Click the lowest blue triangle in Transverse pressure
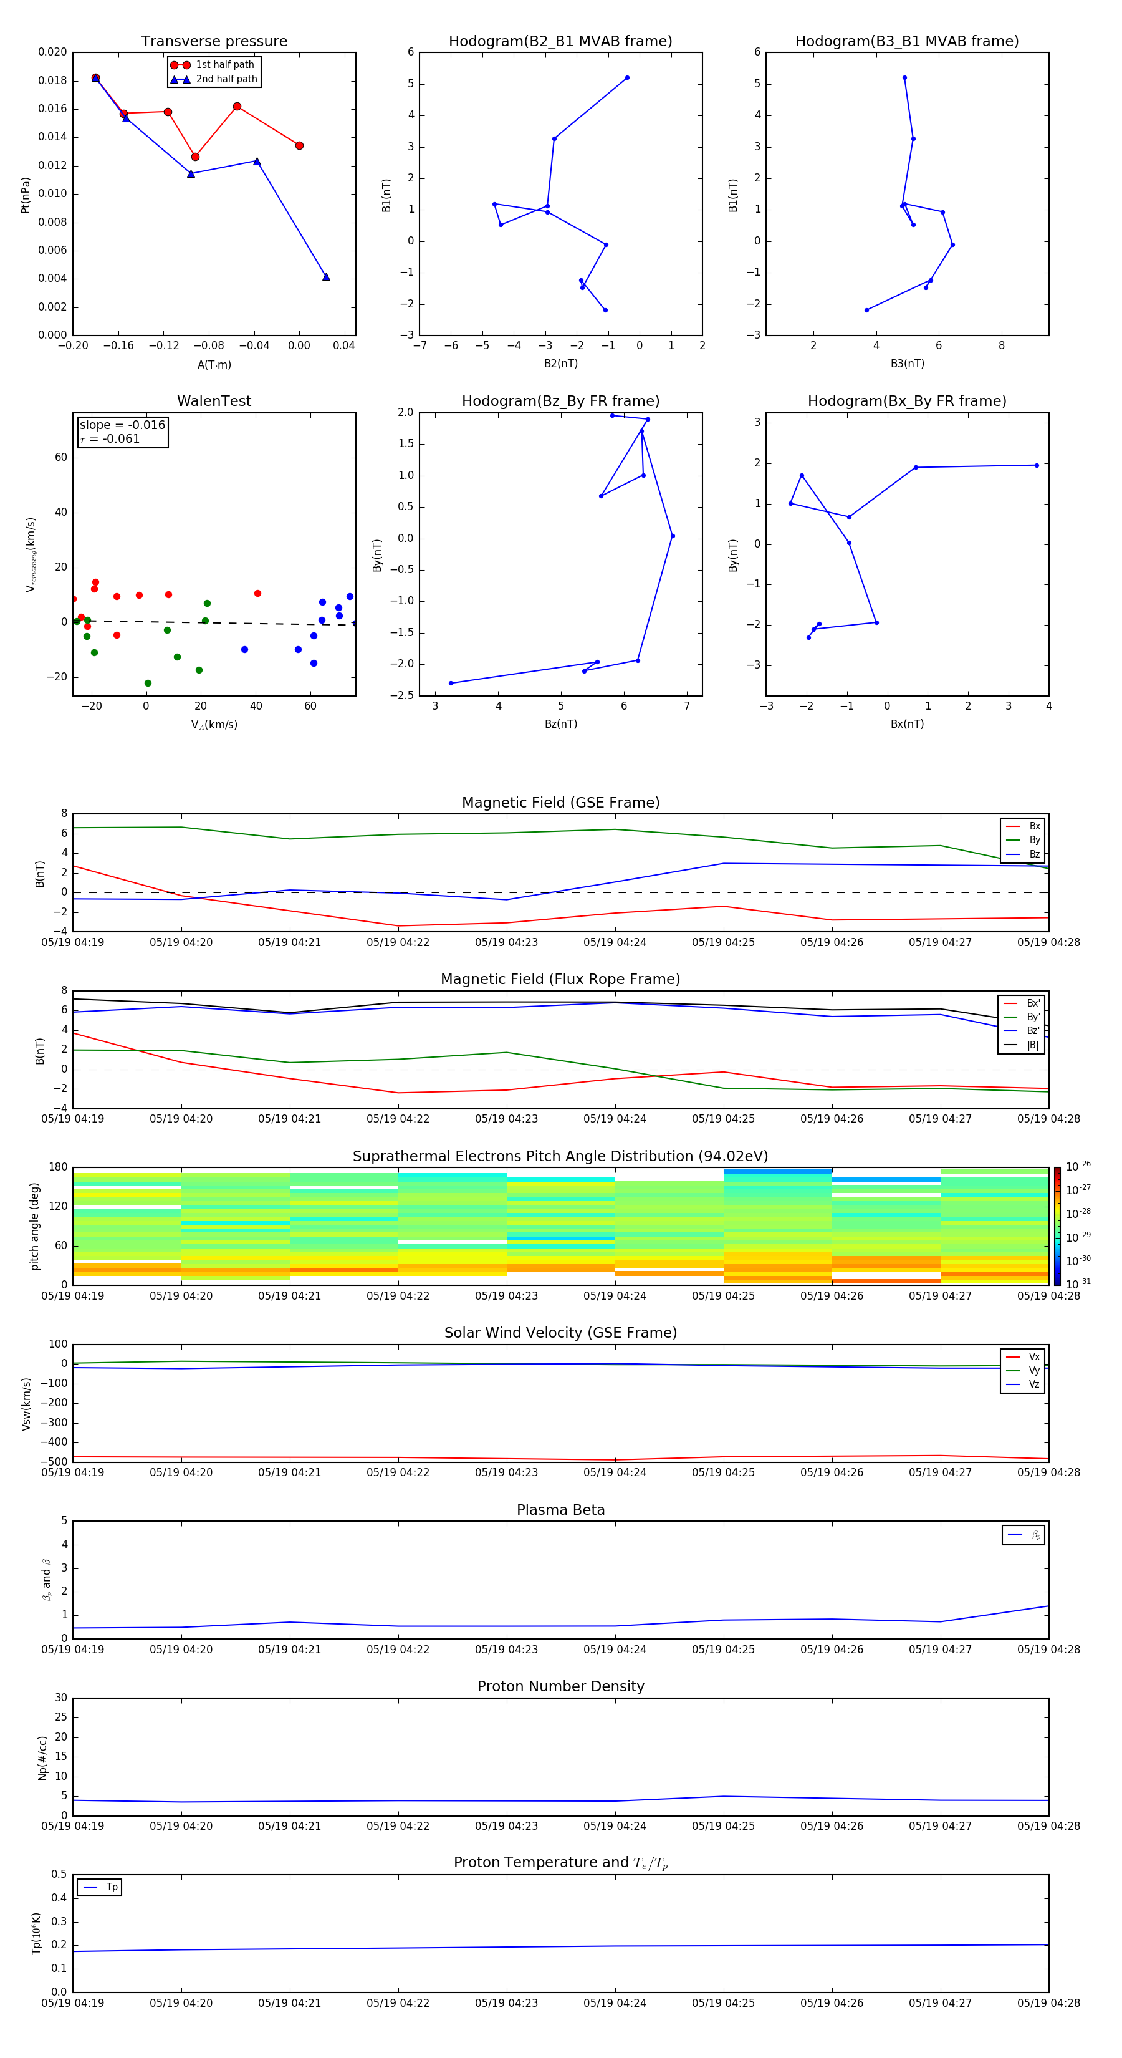Screen dimensions: 1122x2058 326,278
